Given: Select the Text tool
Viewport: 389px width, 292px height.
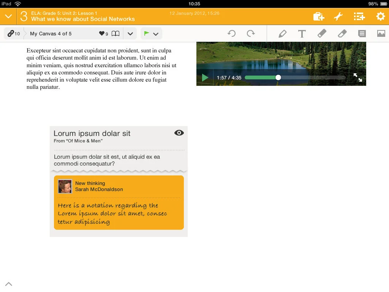Looking at the screenshot, I should pos(302,33).
